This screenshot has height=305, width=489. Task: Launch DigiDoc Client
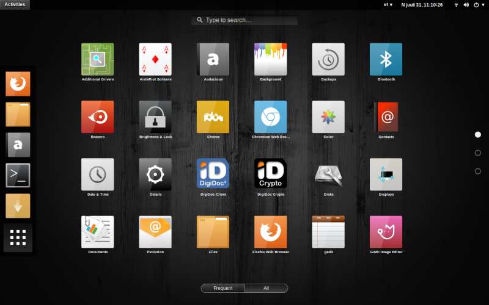tap(213, 173)
